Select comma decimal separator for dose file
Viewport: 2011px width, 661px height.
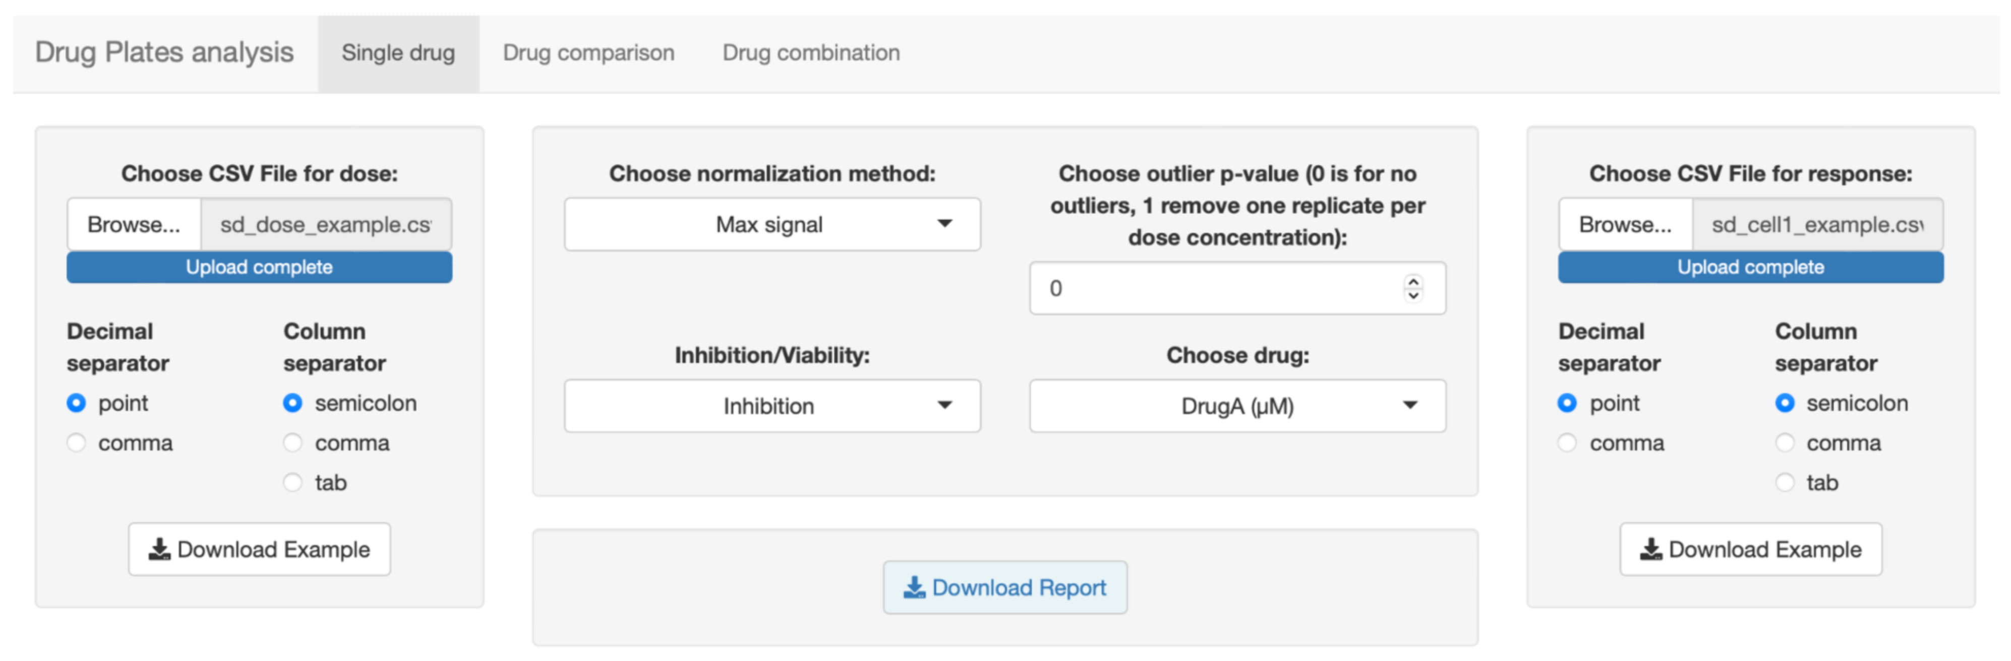(x=77, y=443)
